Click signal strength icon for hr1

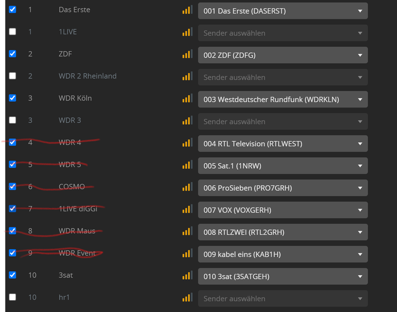coord(187,298)
